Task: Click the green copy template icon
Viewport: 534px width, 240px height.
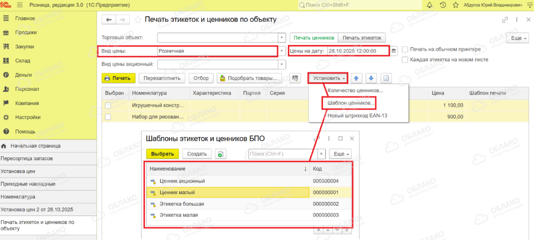Action: click(221, 154)
